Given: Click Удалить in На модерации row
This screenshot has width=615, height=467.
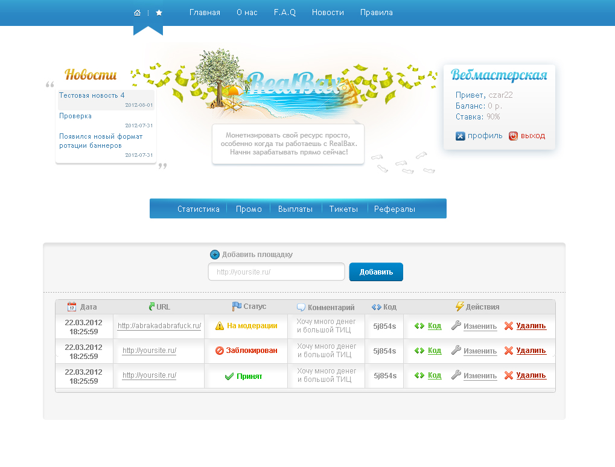Looking at the screenshot, I should tap(531, 326).
